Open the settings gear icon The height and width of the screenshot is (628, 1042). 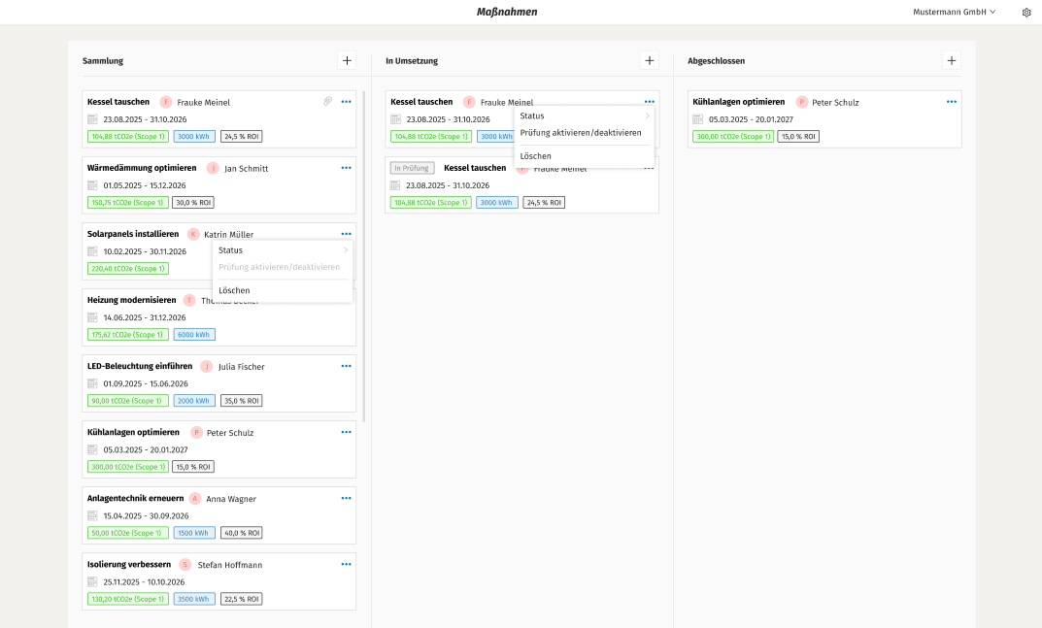point(1026,13)
